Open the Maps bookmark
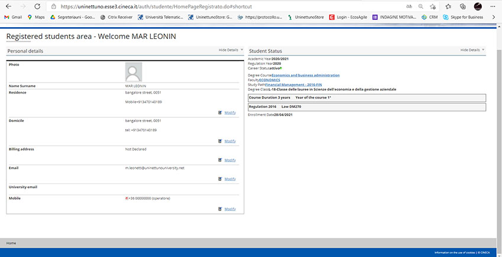The height and width of the screenshot is (257, 502). point(36,17)
